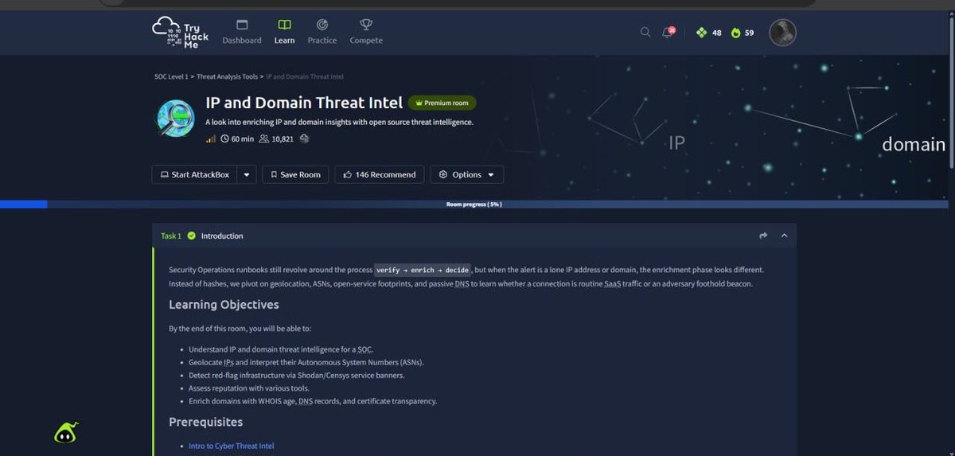
Task: Click the TryHackMe logo
Action: pyautogui.click(x=181, y=33)
